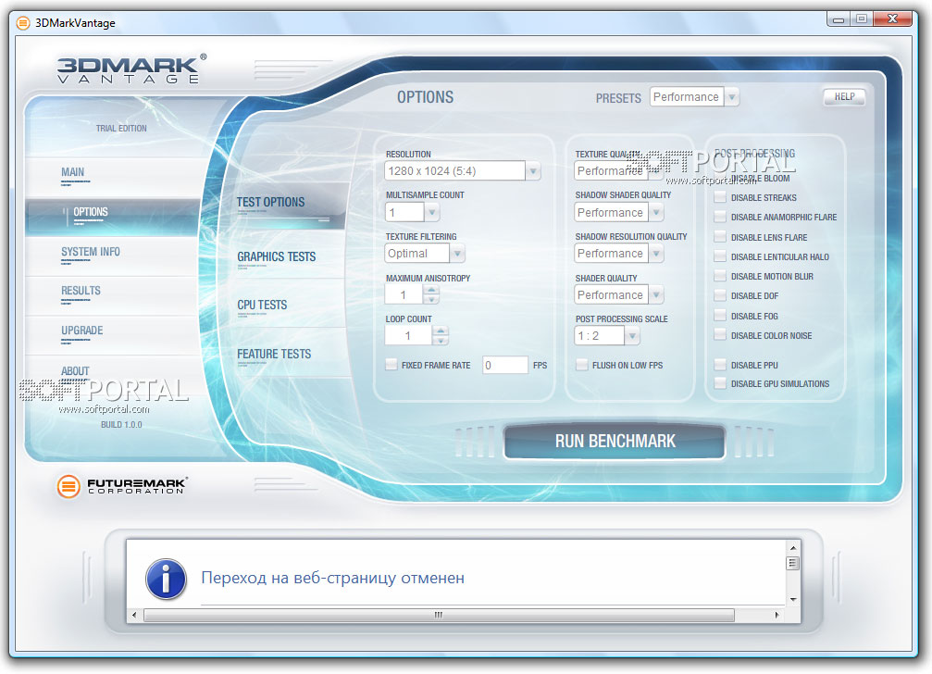Check Disable Lenticular Halo option

tap(720, 256)
